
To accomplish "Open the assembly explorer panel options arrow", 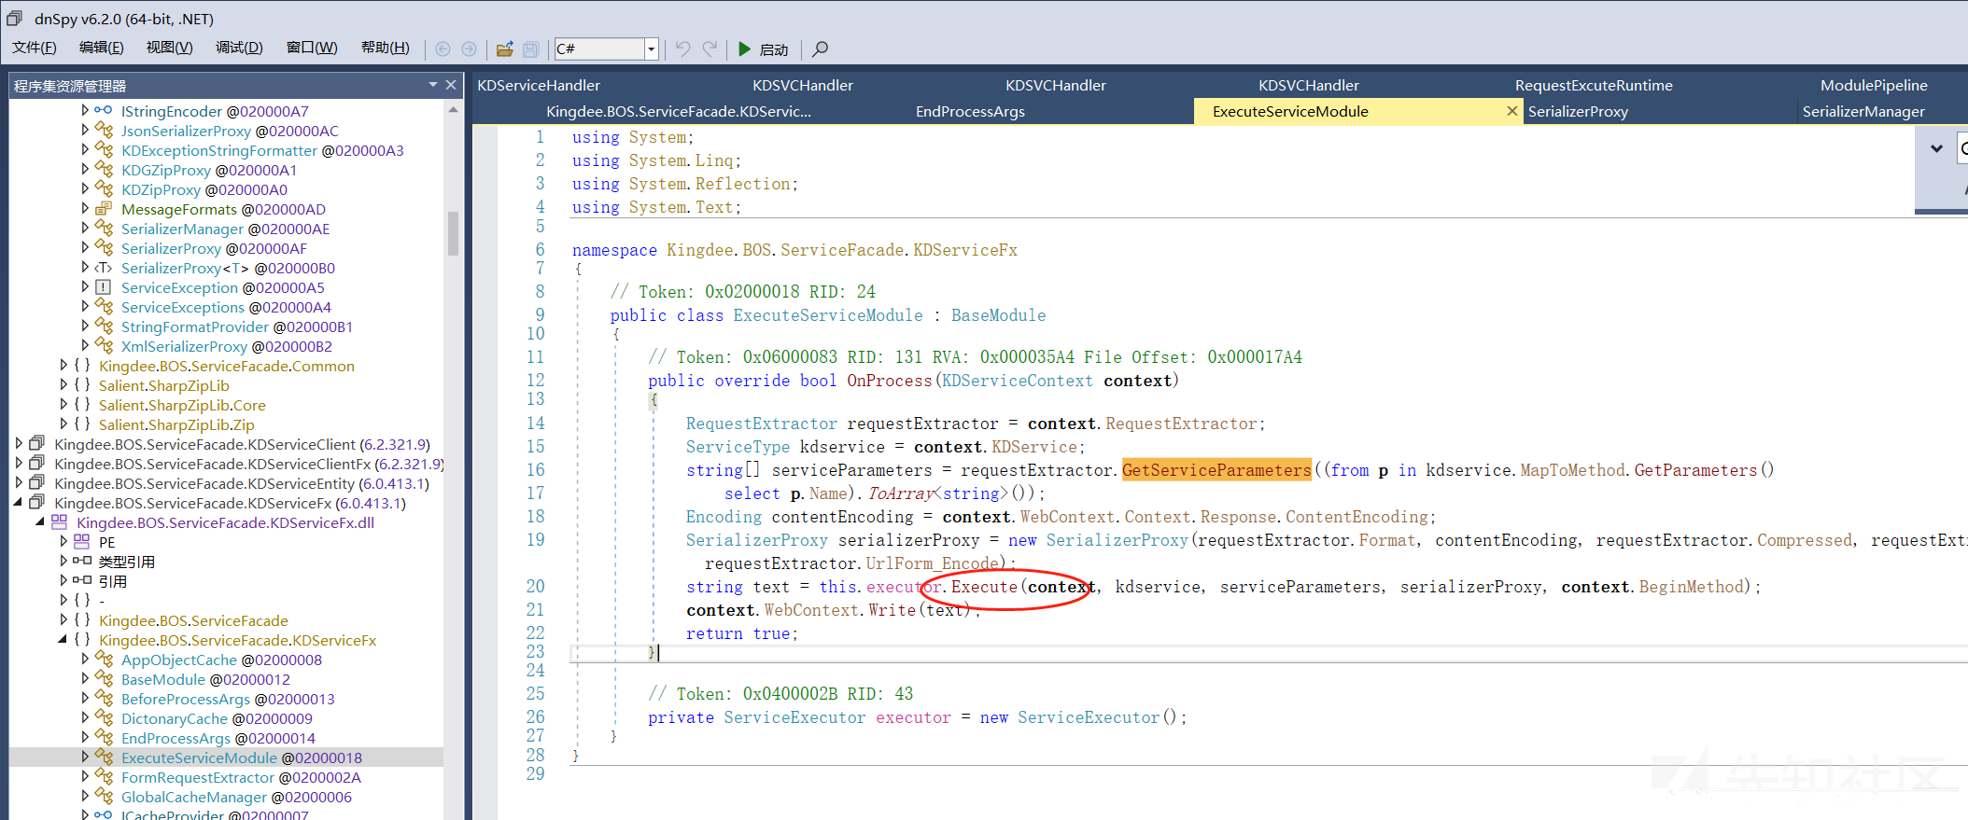I will (433, 85).
